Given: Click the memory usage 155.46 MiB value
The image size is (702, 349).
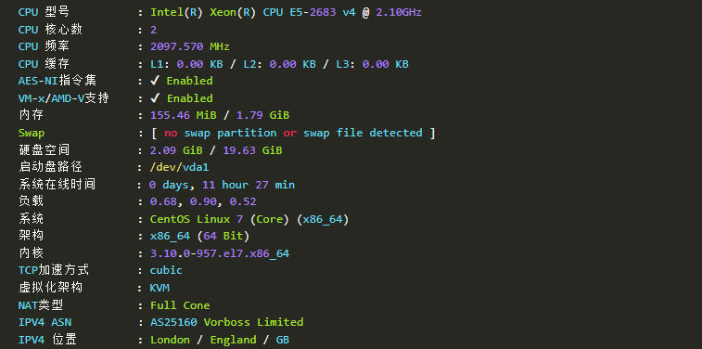Looking at the screenshot, I should pyautogui.click(x=183, y=116).
